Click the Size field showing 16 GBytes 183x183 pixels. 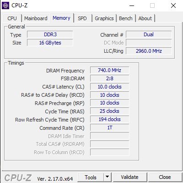(x=50, y=43)
